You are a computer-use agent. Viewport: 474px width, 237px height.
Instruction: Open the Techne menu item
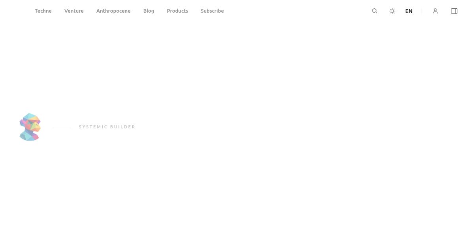(43, 11)
